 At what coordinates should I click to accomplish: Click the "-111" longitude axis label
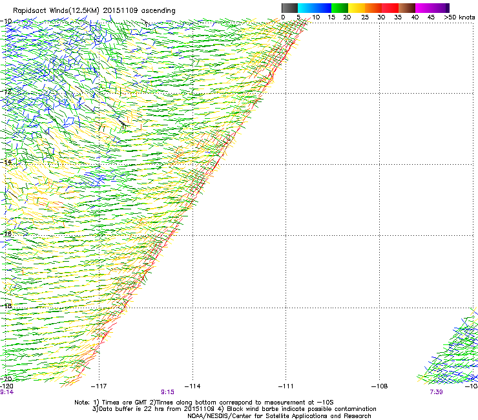pos(286,386)
